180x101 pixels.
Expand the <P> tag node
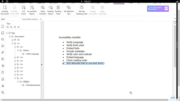click(x=12, y=40)
